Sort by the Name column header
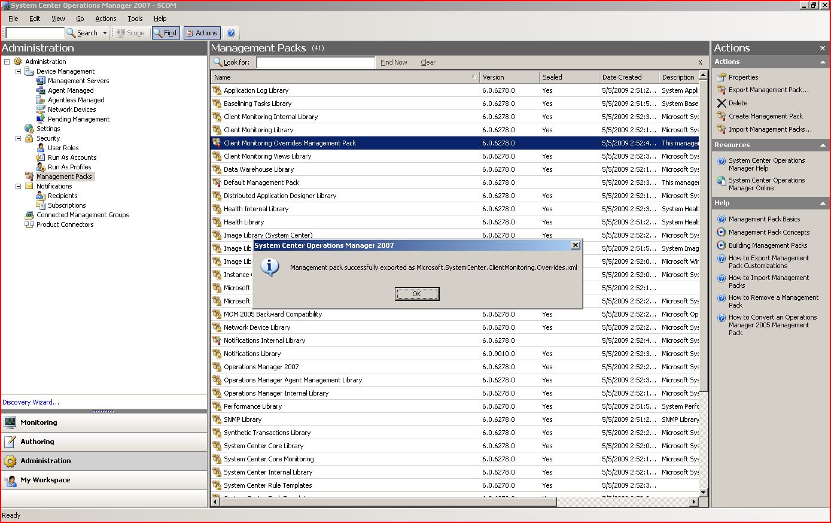831x523 pixels. 345,77
